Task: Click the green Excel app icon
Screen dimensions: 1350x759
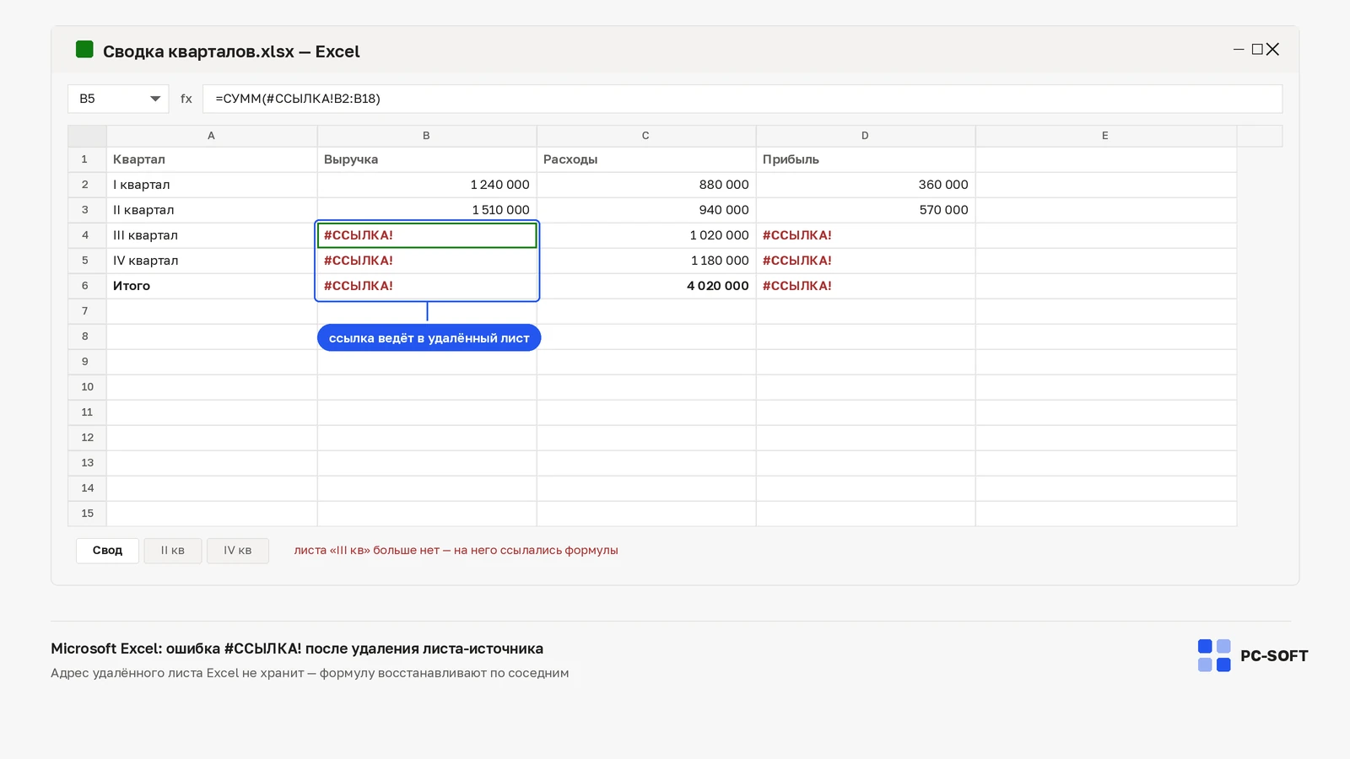Action: click(84, 50)
